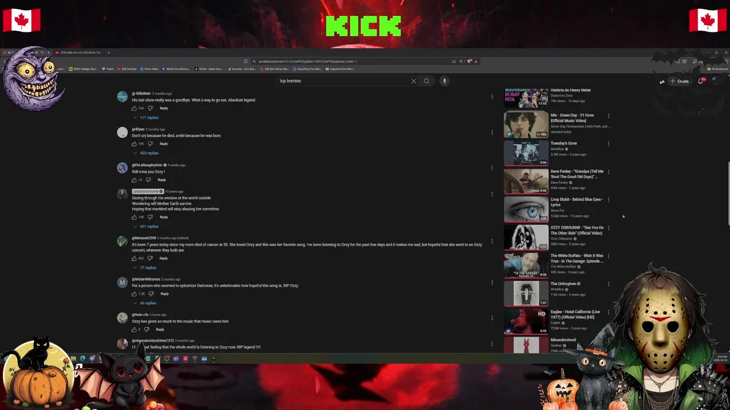Screen dimensions: 730x410
Task: Expand 17 replies under @Matysek2290
Action: [145, 268]
